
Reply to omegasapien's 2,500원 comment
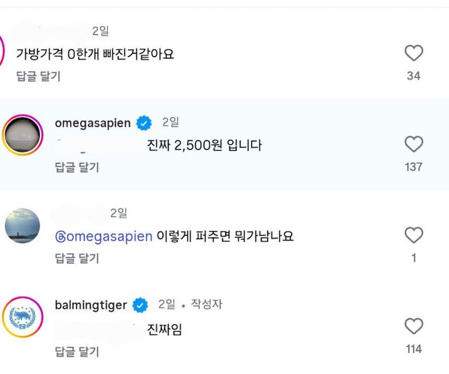tap(77, 167)
